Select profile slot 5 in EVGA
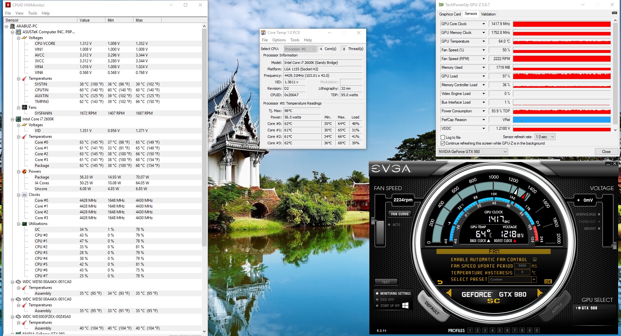This screenshot has width=621, height=336. click(500, 330)
